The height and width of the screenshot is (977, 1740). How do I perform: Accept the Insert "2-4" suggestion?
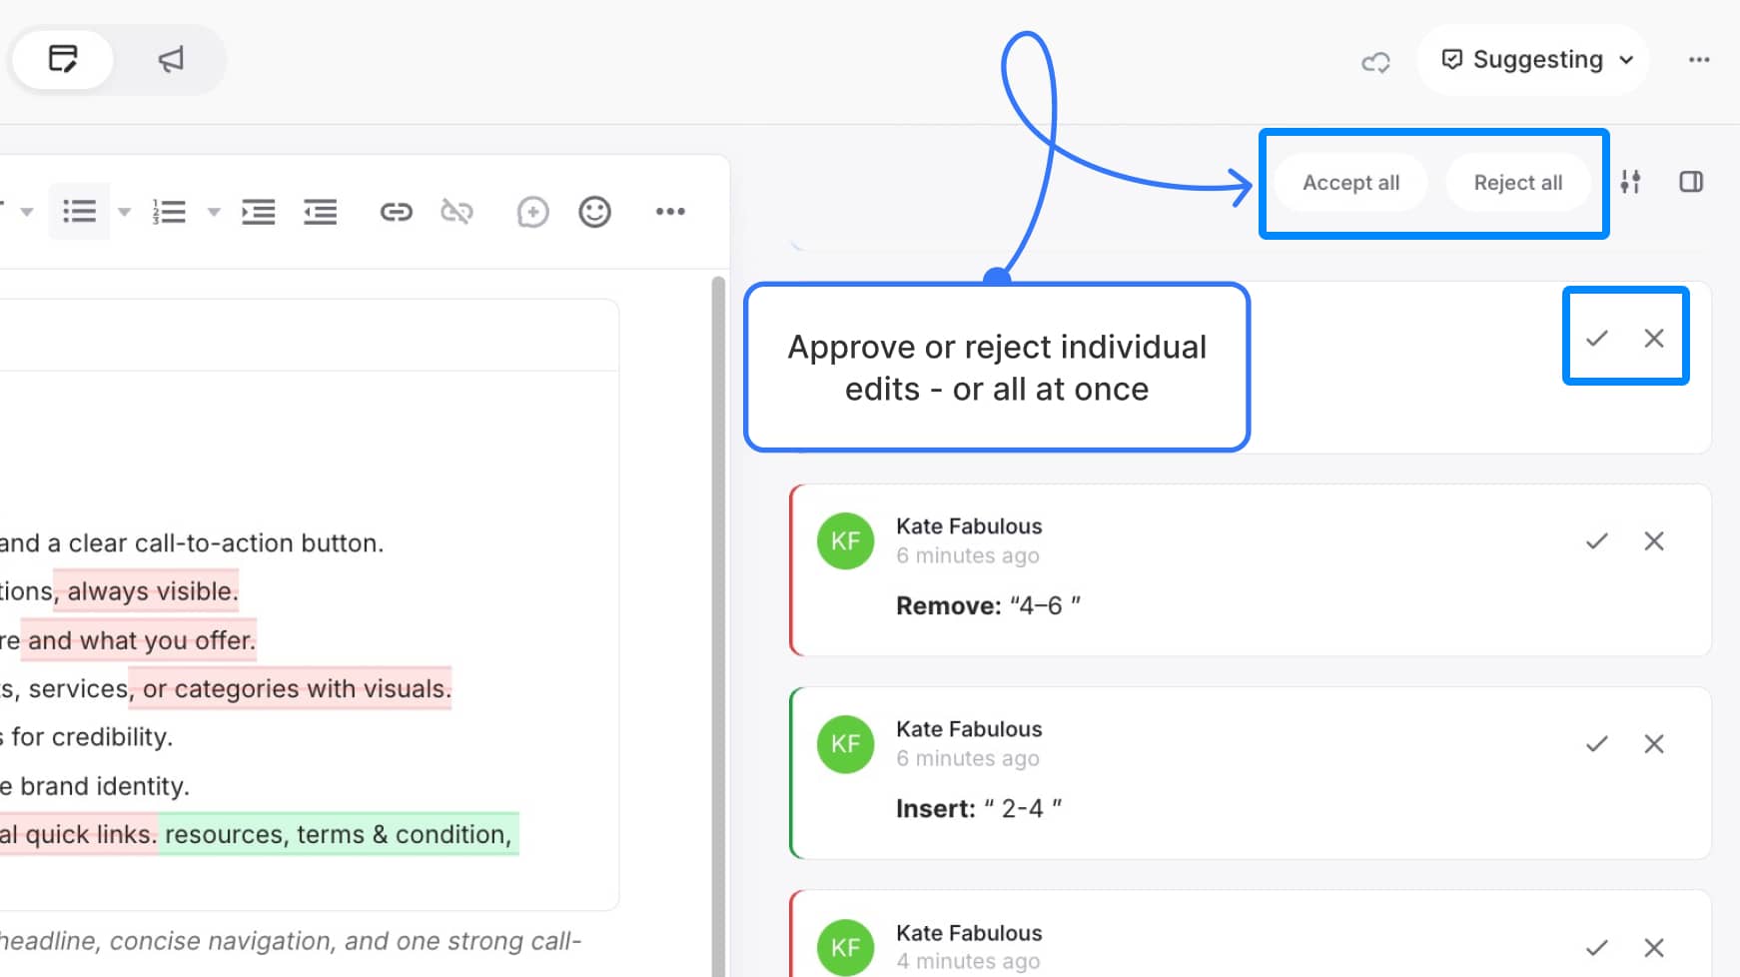[1597, 744]
